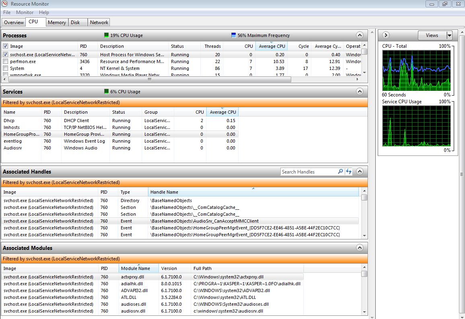Sort processes by Average CPU column
The image size is (465, 319).
coord(272,46)
